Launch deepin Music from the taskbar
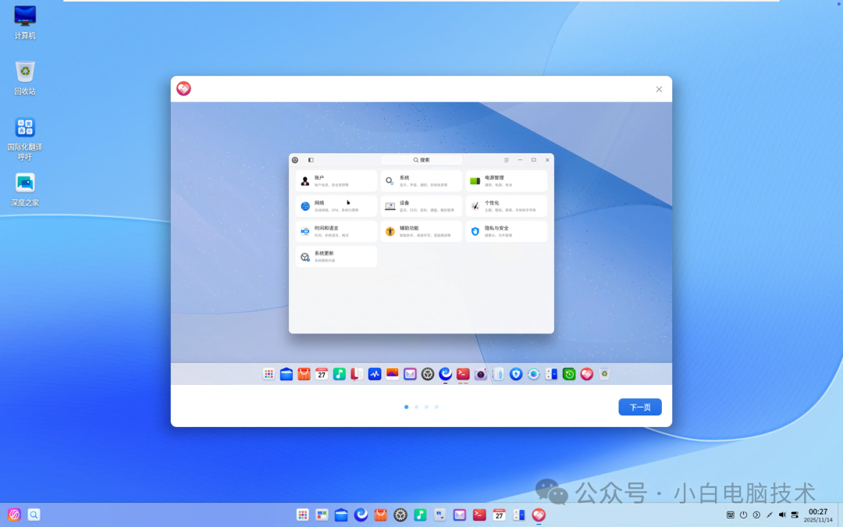The height and width of the screenshot is (527, 843). [420, 515]
